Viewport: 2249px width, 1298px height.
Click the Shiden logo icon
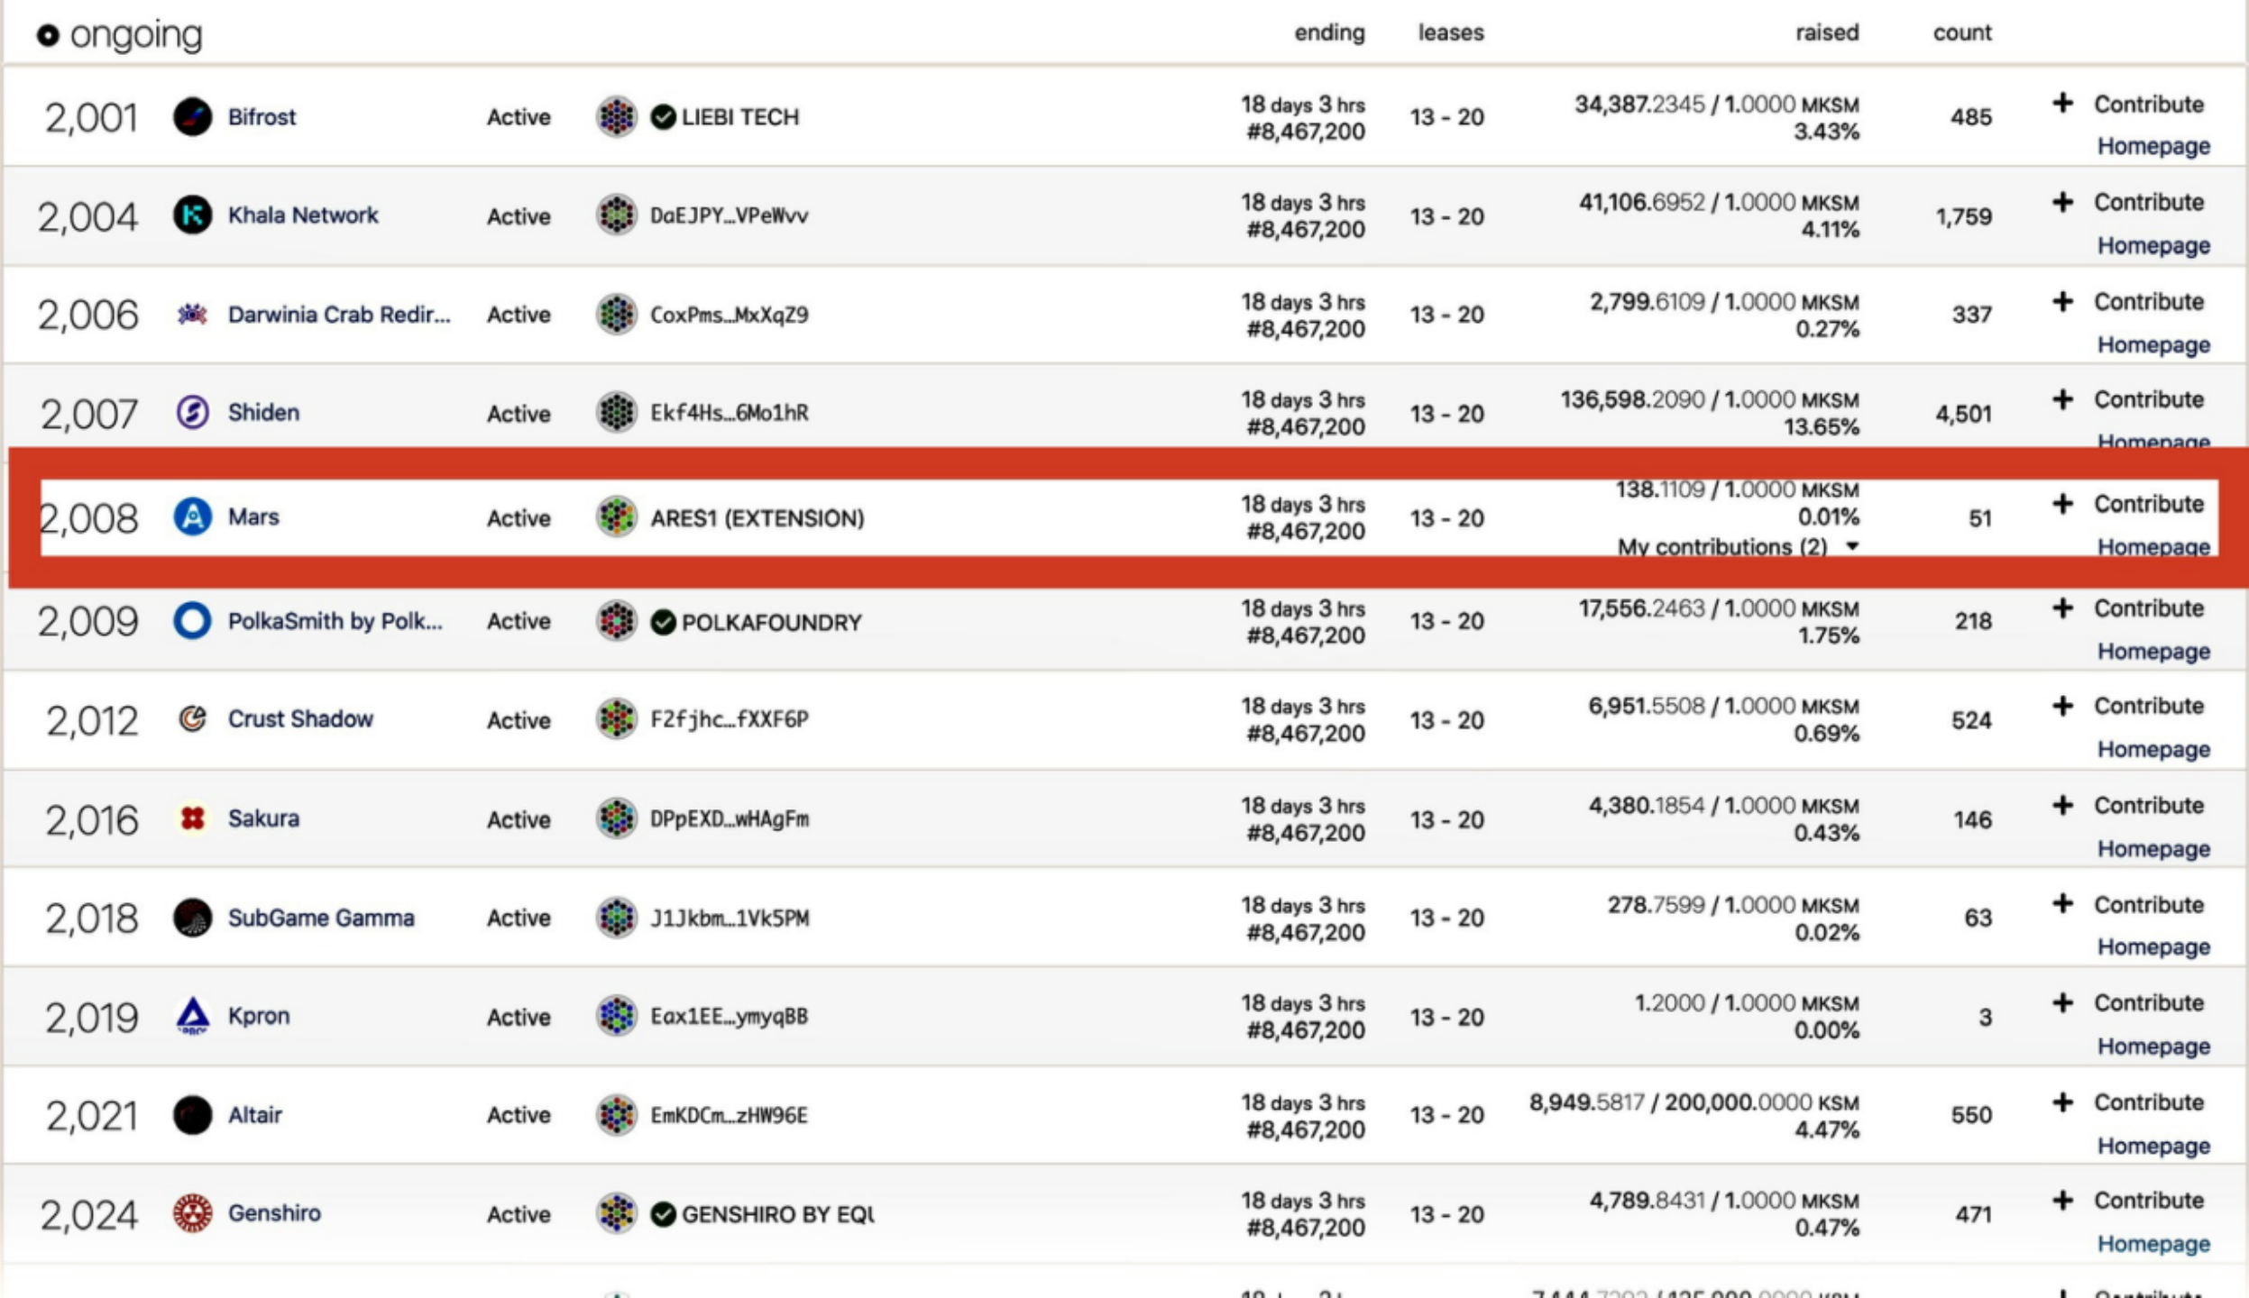tap(192, 413)
